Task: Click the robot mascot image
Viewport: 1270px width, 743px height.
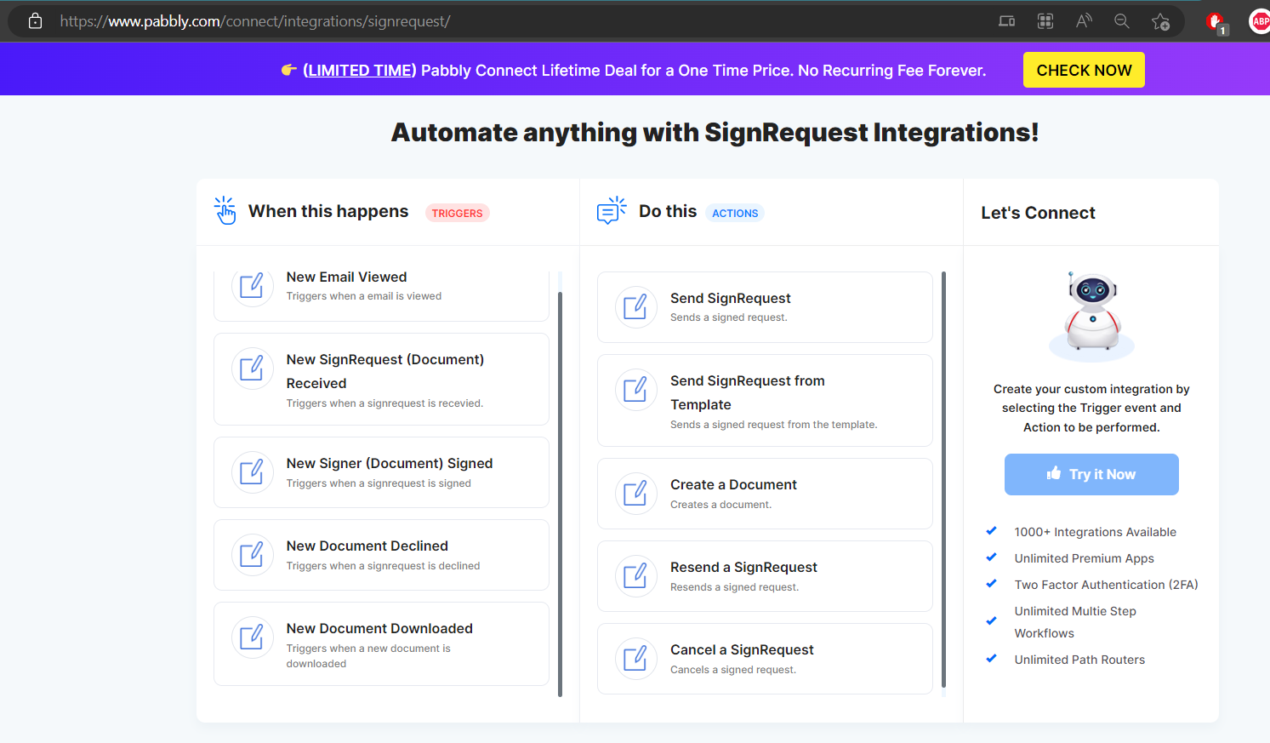Action: (1092, 316)
